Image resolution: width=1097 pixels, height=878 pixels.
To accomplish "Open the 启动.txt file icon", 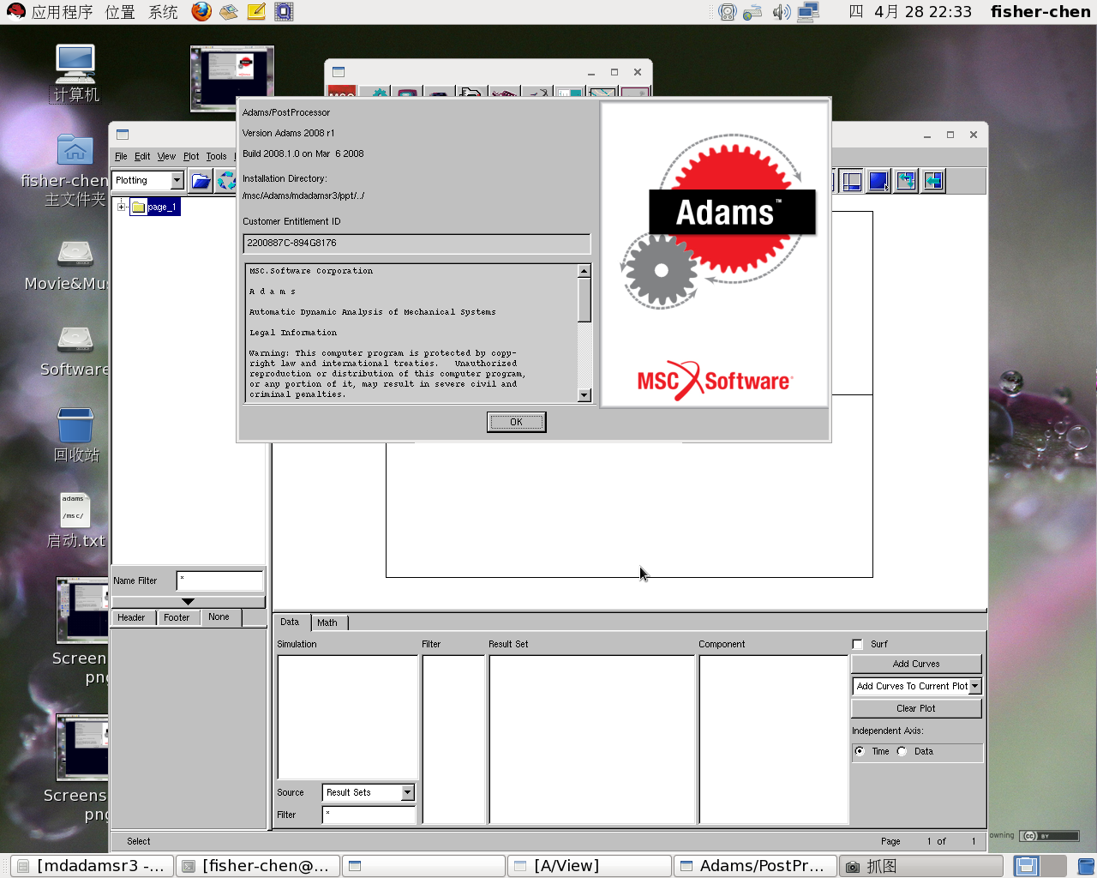I will [x=75, y=520].
